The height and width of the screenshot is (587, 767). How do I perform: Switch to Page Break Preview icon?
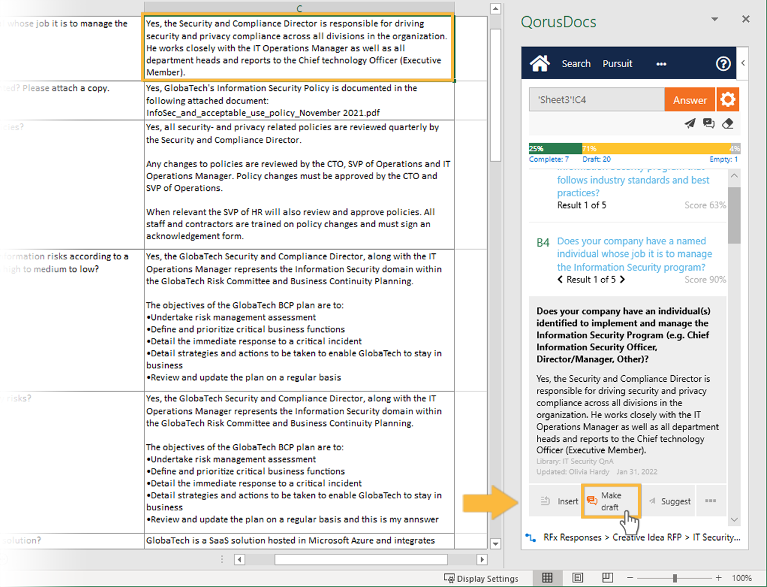point(607,577)
